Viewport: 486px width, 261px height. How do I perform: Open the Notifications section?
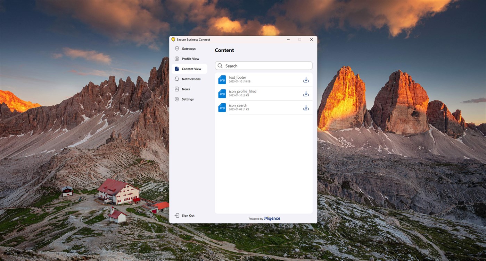190,79
